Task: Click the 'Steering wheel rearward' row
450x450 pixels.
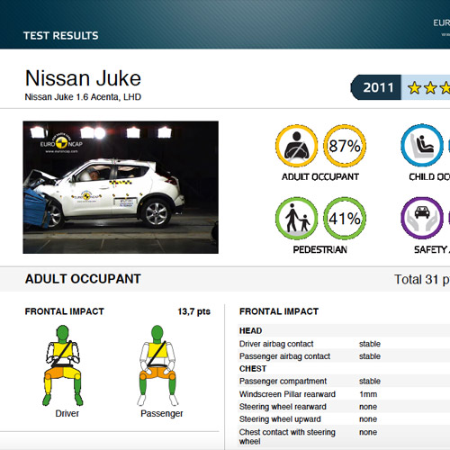Action: coord(344,407)
